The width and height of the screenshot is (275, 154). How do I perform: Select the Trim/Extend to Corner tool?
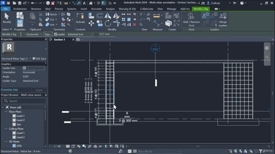click(x=116, y=23)
